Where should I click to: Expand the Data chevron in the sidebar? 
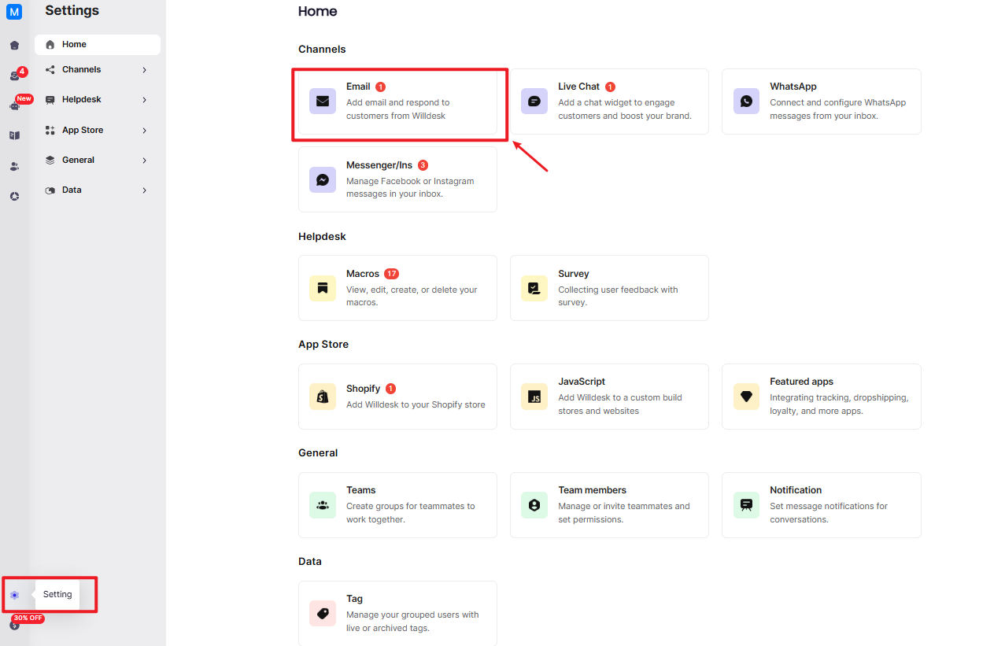[145, 190]
